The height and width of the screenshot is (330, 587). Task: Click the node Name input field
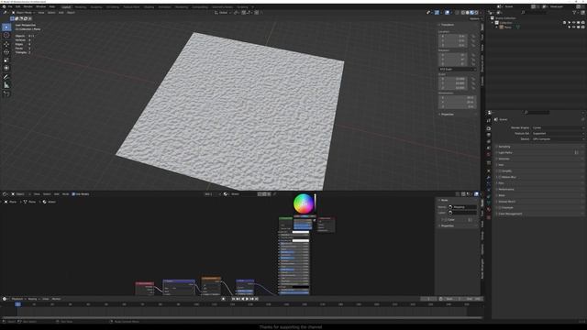(x=462, y=207)
